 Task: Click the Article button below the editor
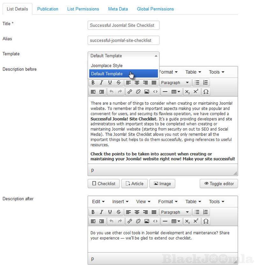pos(135,183)
